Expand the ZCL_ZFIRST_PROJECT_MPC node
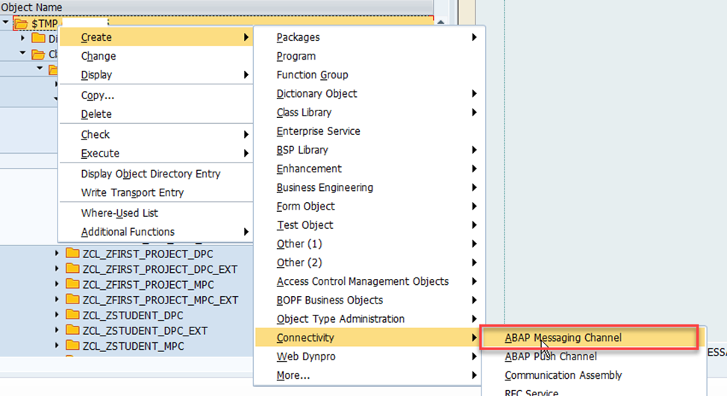This screenshot has width=727, height=396. (57, 284)
